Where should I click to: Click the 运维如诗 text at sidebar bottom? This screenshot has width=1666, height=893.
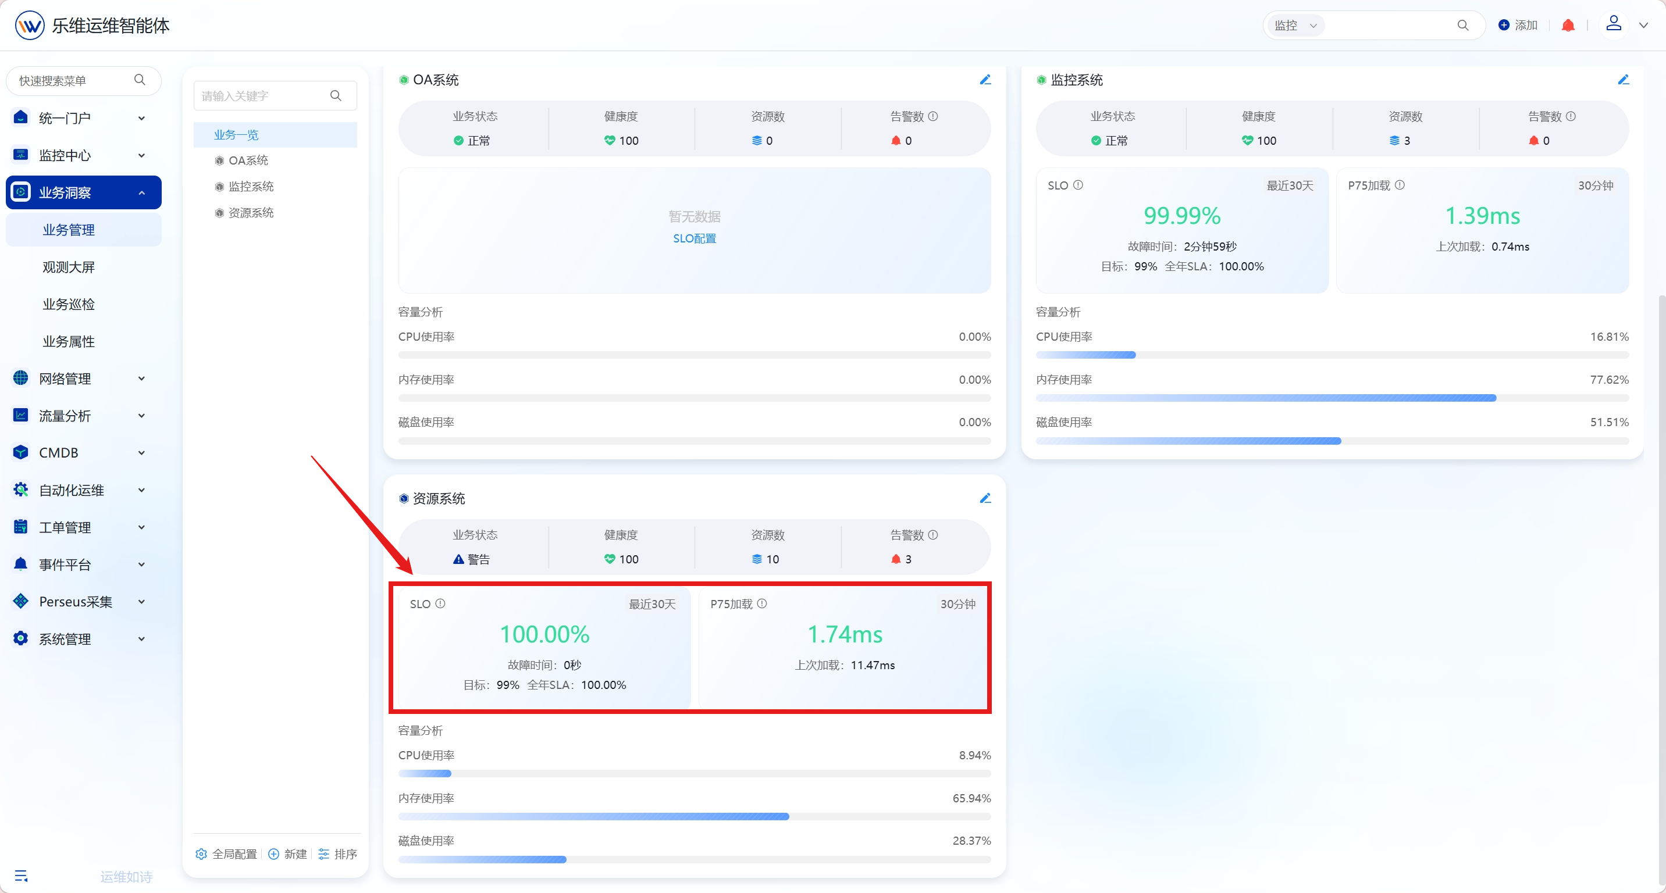point(126,877)
